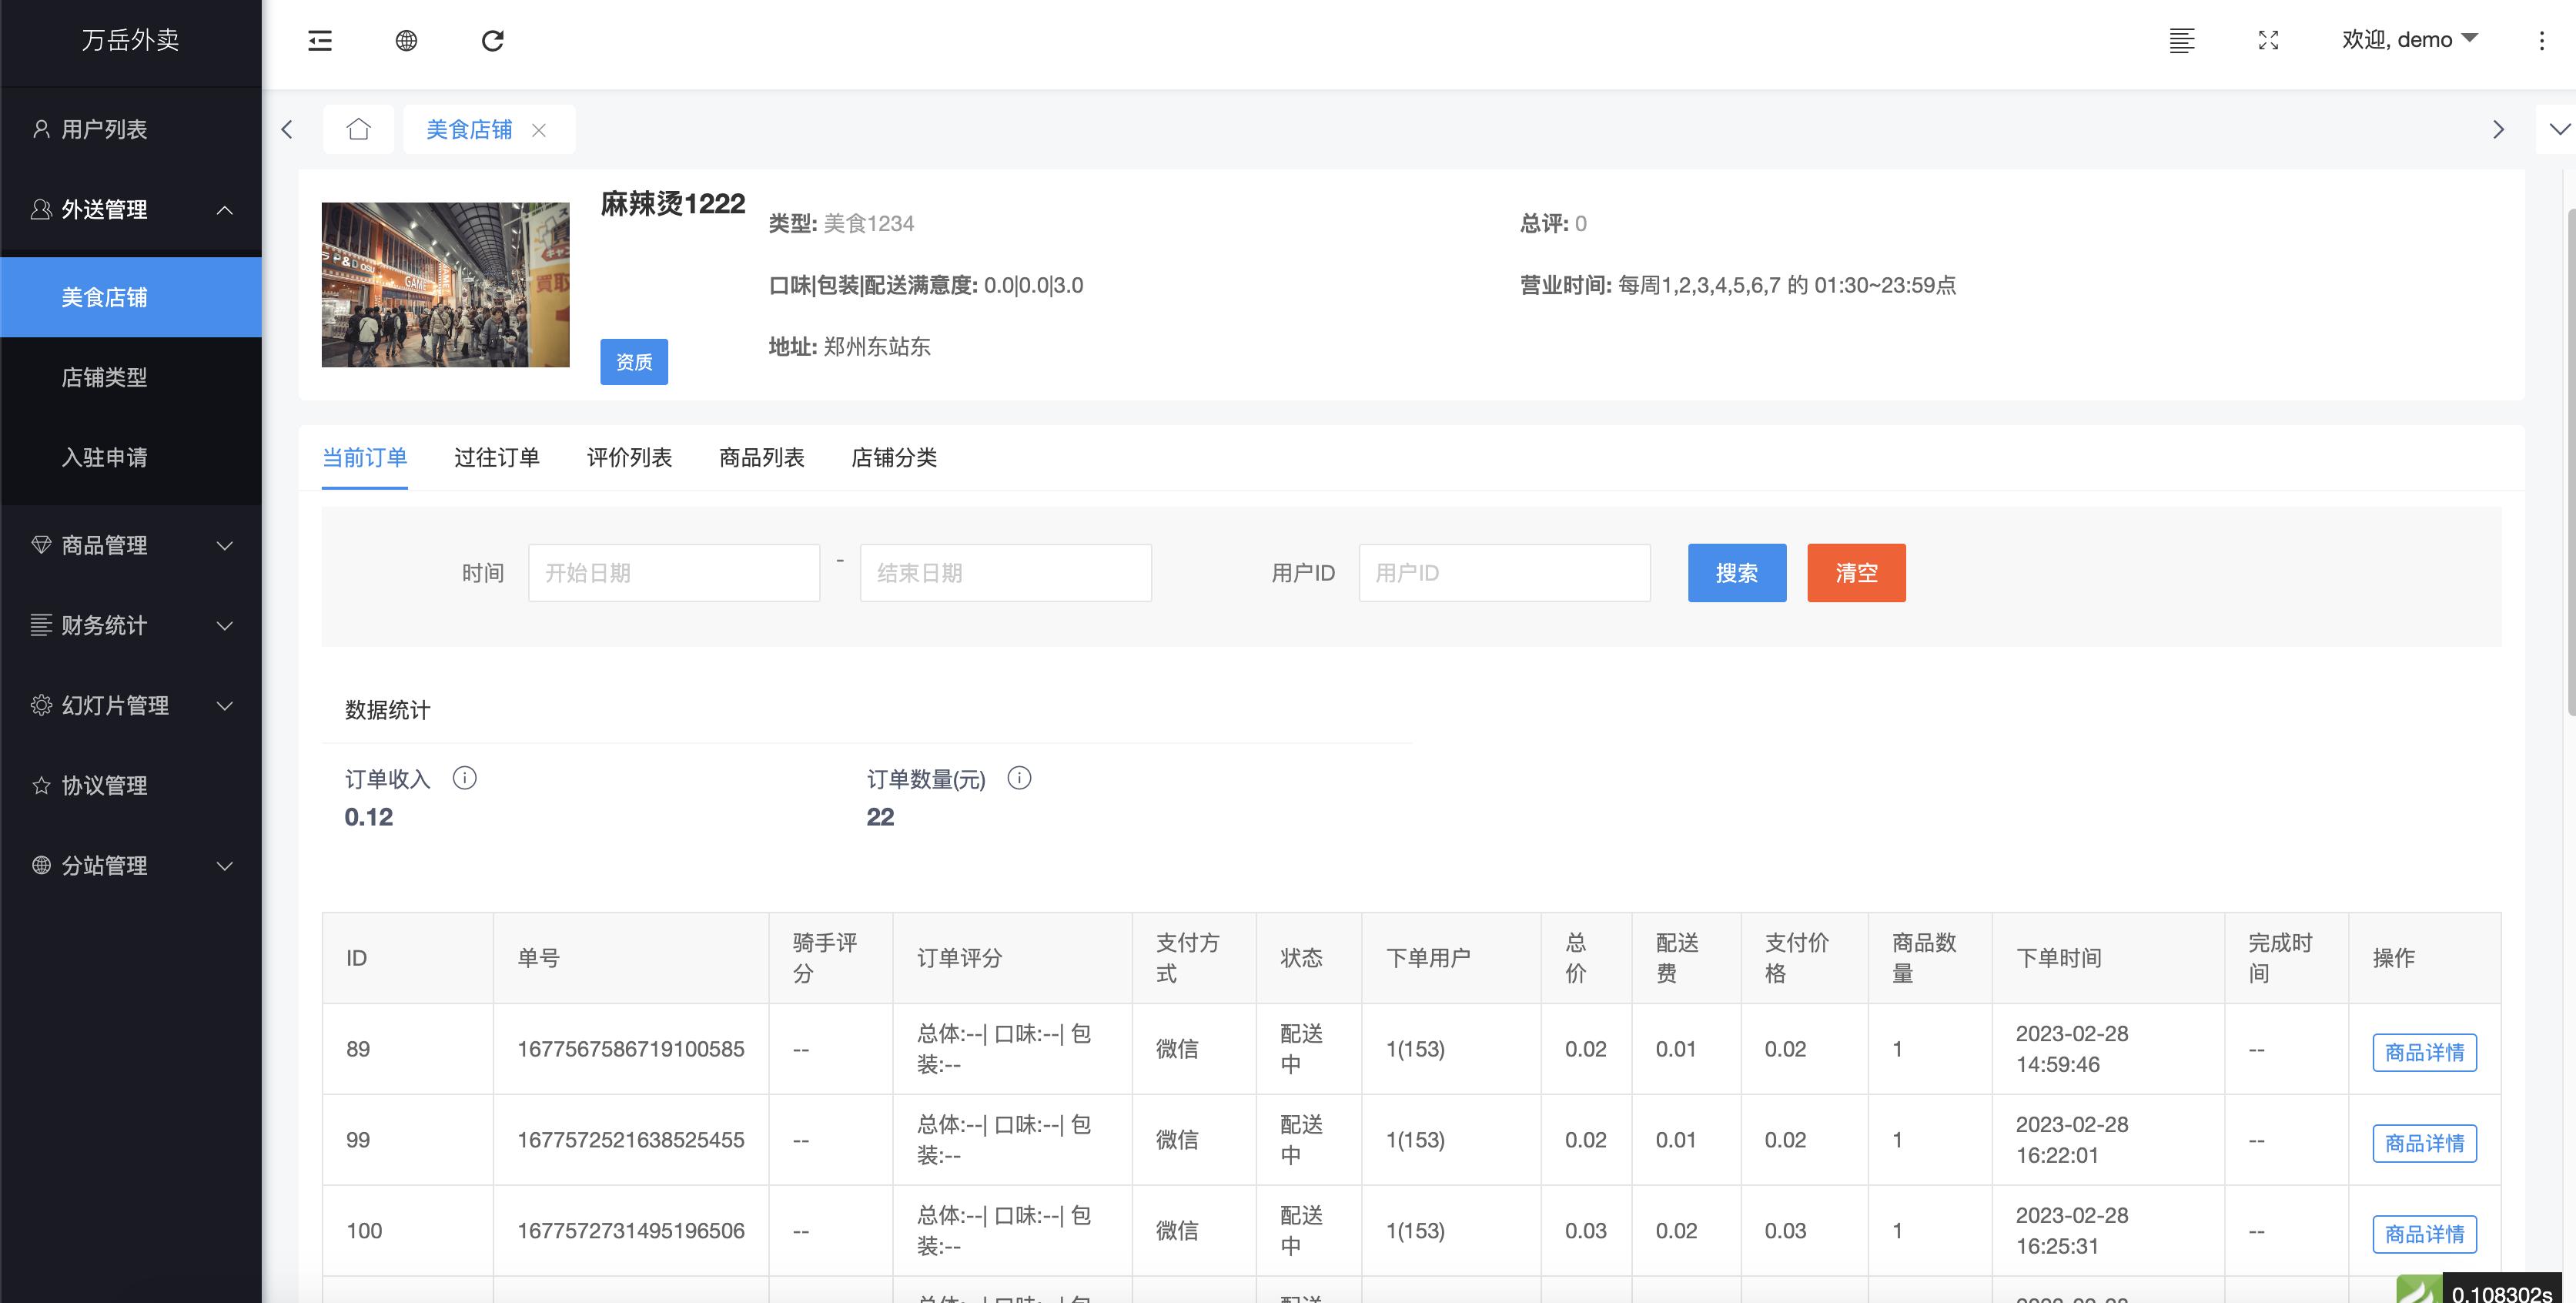Click the 万岳外卖 logo title
The width and height of the screenshot is (2576, 1303).
click(131, 40)
